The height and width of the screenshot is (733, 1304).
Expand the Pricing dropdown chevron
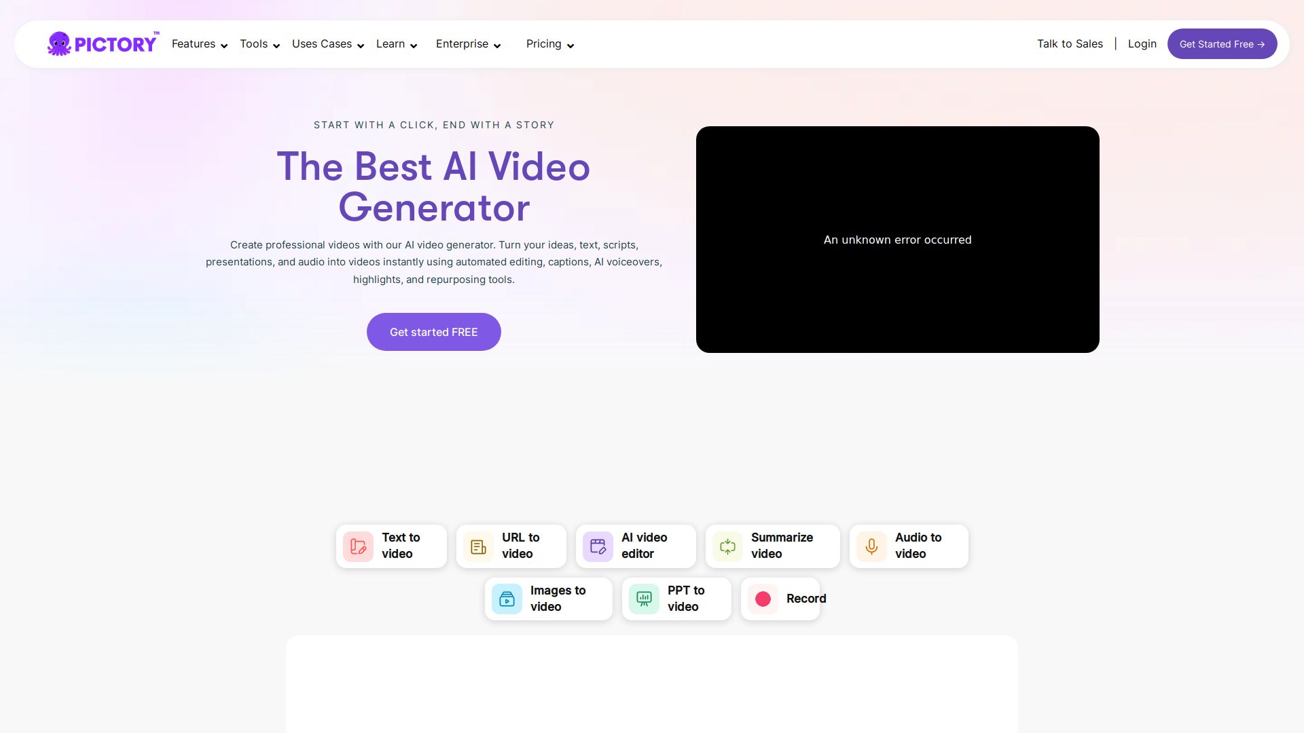[x=570, y=45]
